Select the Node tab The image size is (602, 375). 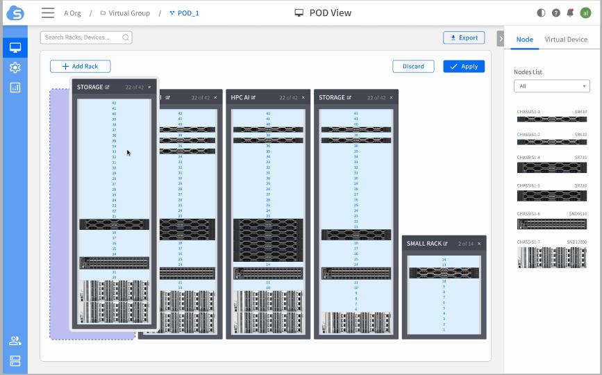pyautogui.click(x=525, y=40)
